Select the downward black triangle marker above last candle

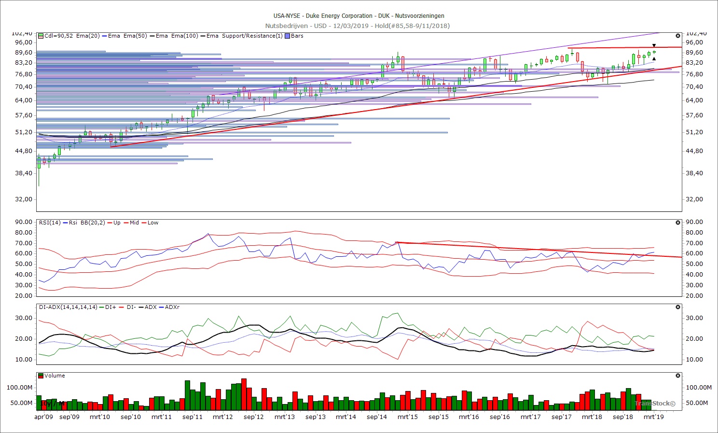click(x=654, y=46)
